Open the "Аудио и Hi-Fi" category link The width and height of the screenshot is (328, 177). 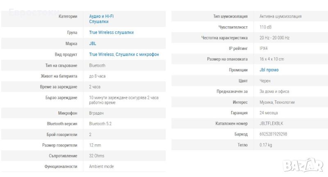(101, 16)
